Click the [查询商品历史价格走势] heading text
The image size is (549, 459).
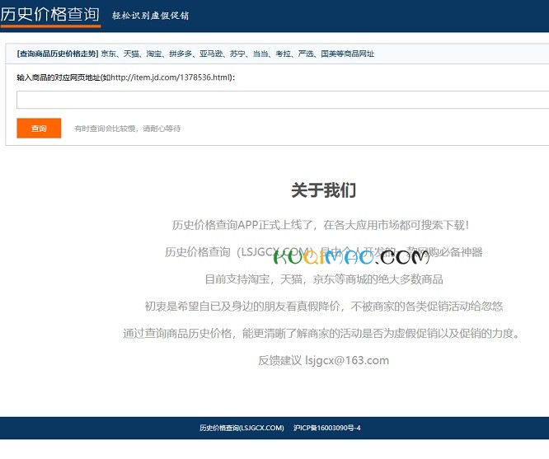(x=58, y=54)
